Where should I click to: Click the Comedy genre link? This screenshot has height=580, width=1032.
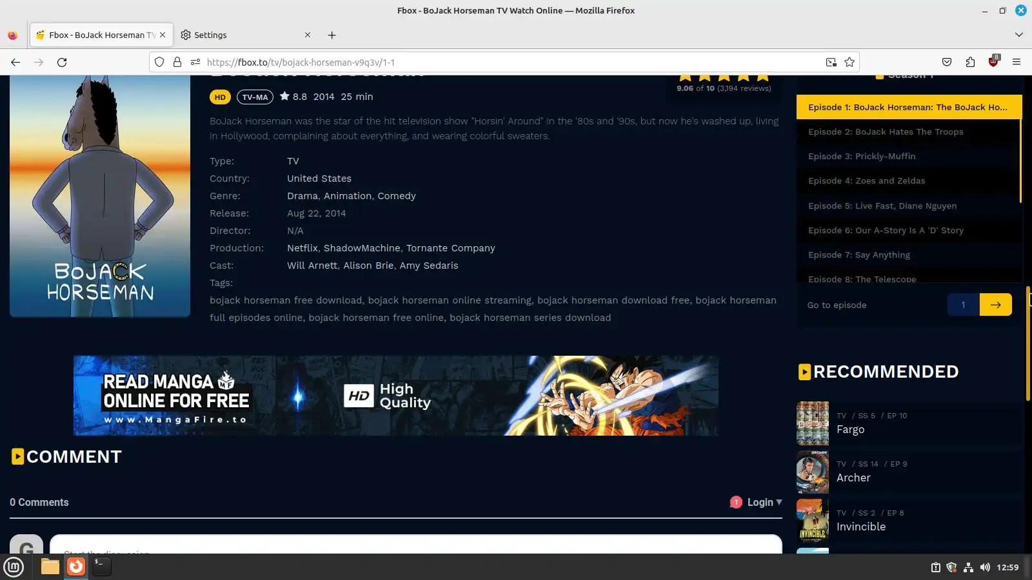[397, 196]
